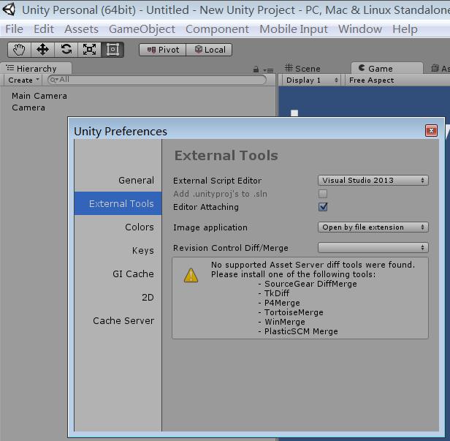
Task: Select the Rotate tool icon
Action: click(x=66, y=50)
